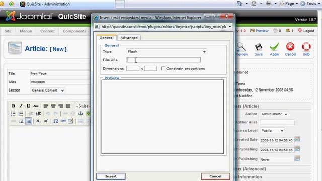Click QuicSite - Administration browser tab
Viewport: 322px width, 181px height.
[x=67, y=4]
